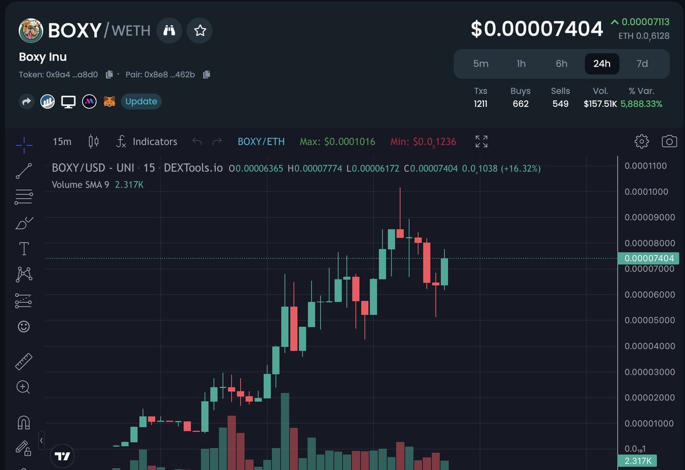Click the $0.00007404 headline price
This screenshot has width=685, height=470.
coord(537,29)
